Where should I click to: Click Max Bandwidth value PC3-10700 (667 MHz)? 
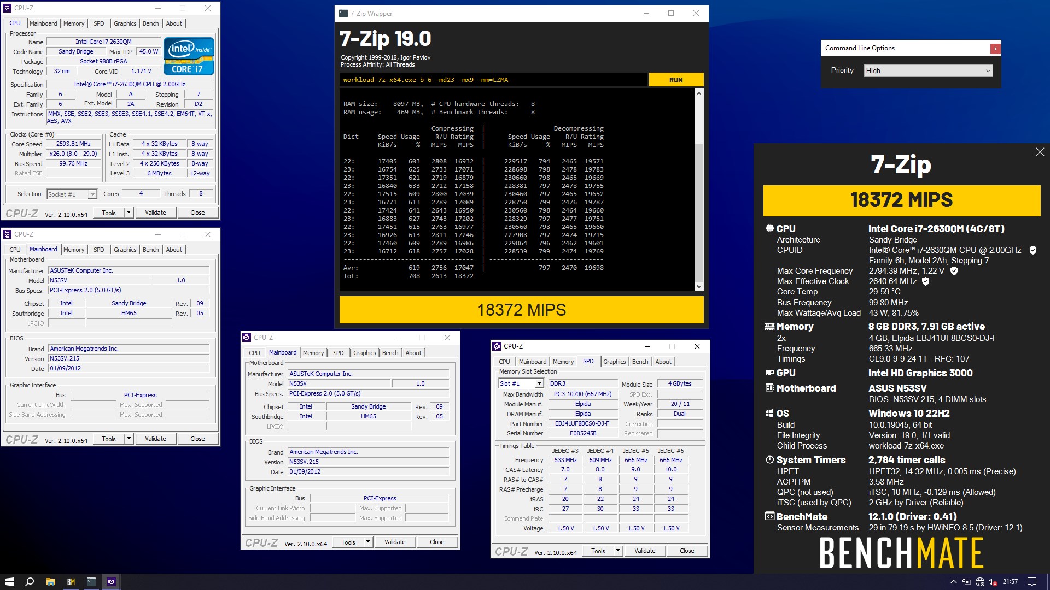tap(582, 394)
